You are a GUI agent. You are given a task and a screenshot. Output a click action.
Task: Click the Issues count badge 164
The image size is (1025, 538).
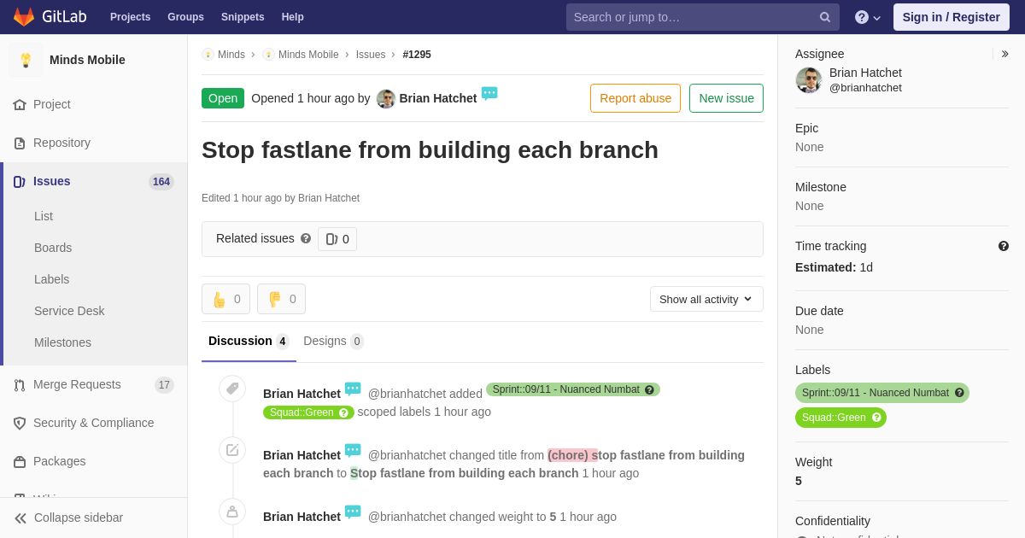click(161, 182)
